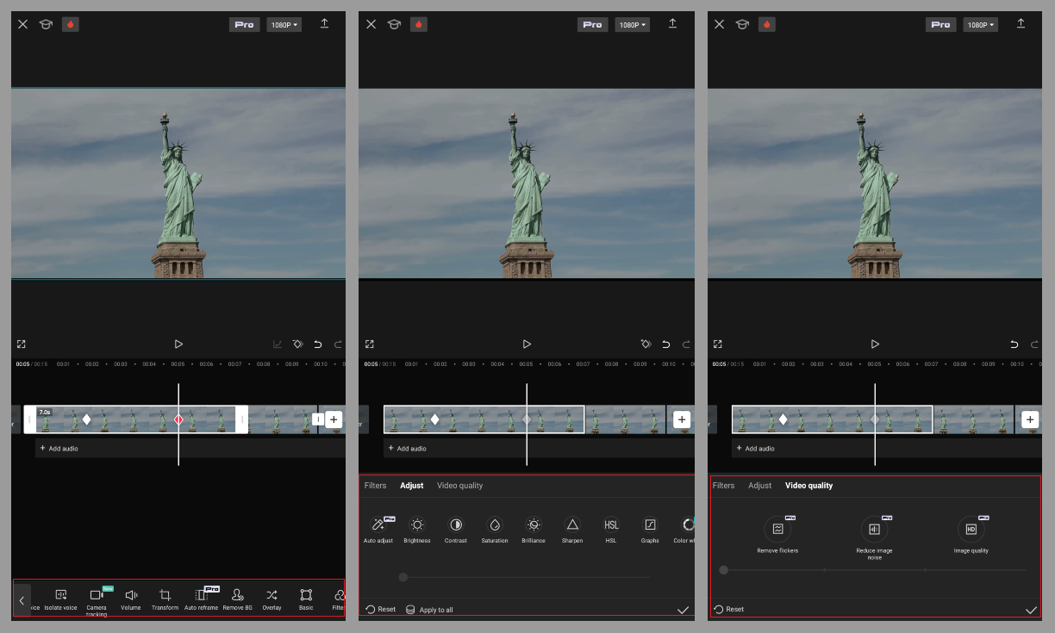The height and width of the screenshot is (633, 1055).
Task: Select the Basic tool in the edit toolbar
Action: [306, 599]
